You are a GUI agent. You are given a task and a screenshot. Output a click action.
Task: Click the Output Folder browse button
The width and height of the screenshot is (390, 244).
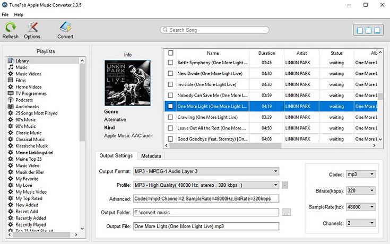(x=287, y=213)
